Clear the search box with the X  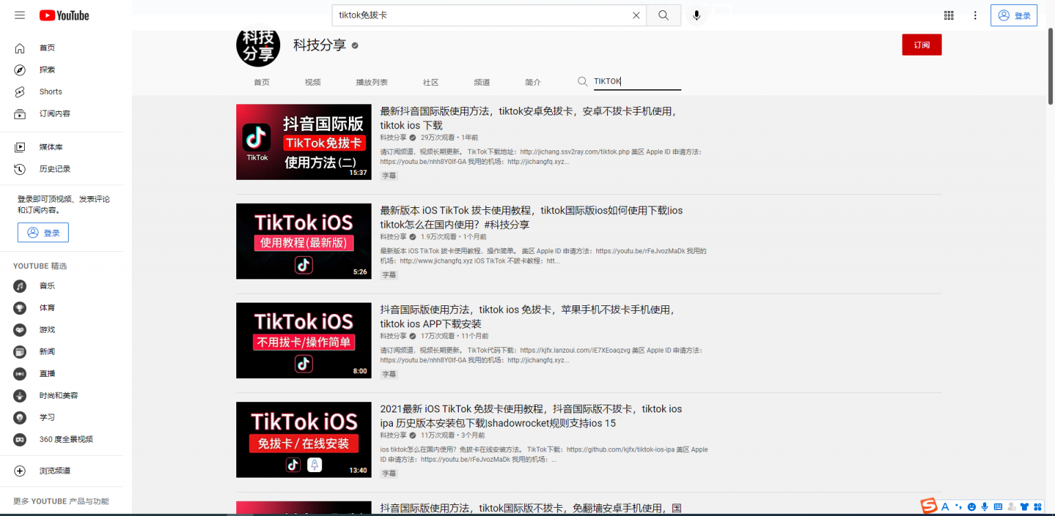(636, 15)
